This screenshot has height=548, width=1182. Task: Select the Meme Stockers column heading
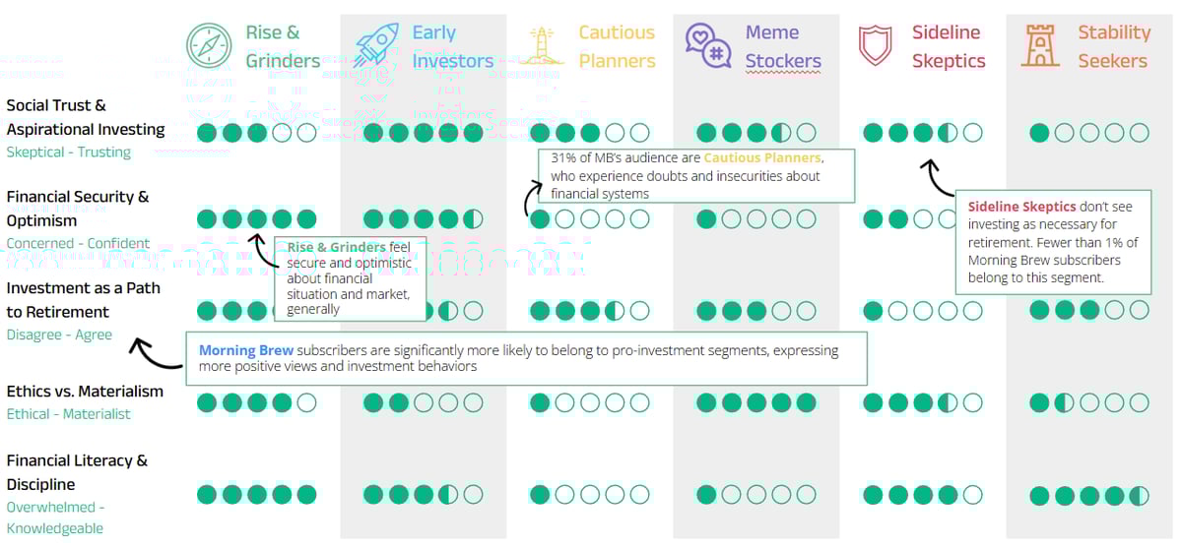782,46
